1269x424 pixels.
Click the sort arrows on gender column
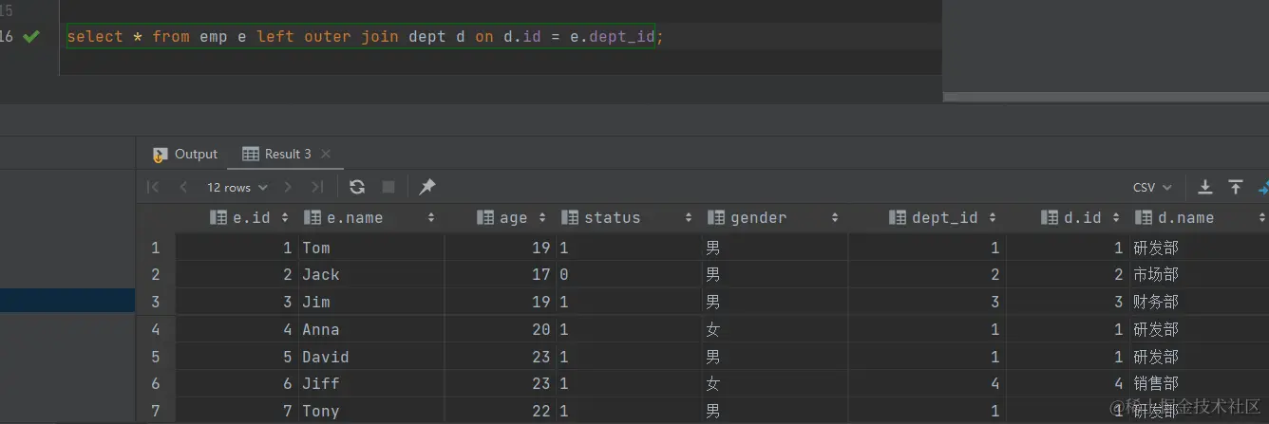pyautogui.click(x=834, y=217)
